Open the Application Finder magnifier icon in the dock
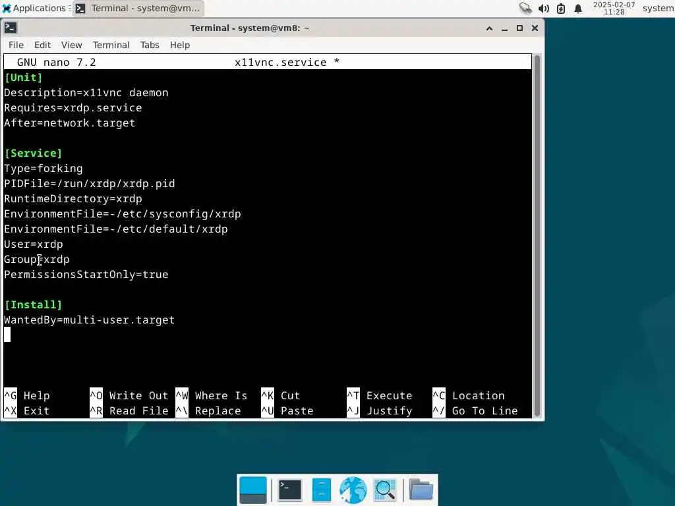Screen dimensions: 675x506 [x=385, y=490]
